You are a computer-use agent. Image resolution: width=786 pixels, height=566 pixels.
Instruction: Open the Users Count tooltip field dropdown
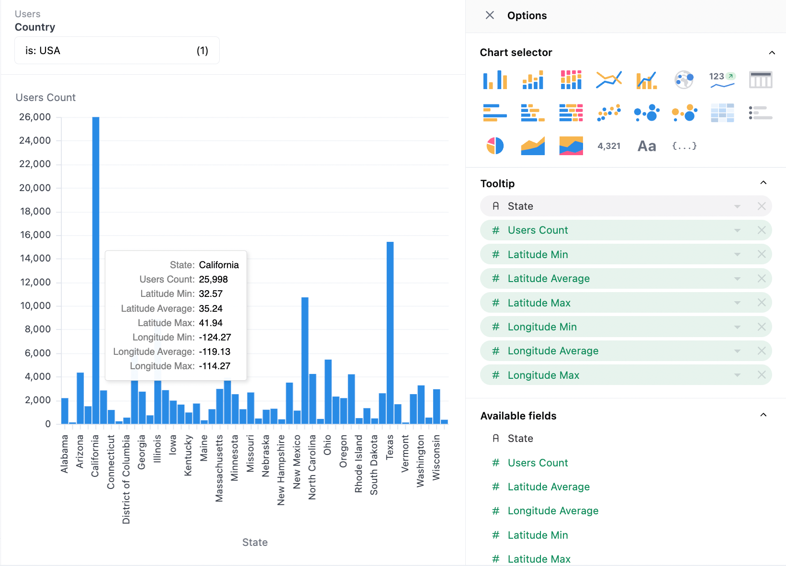737,230
